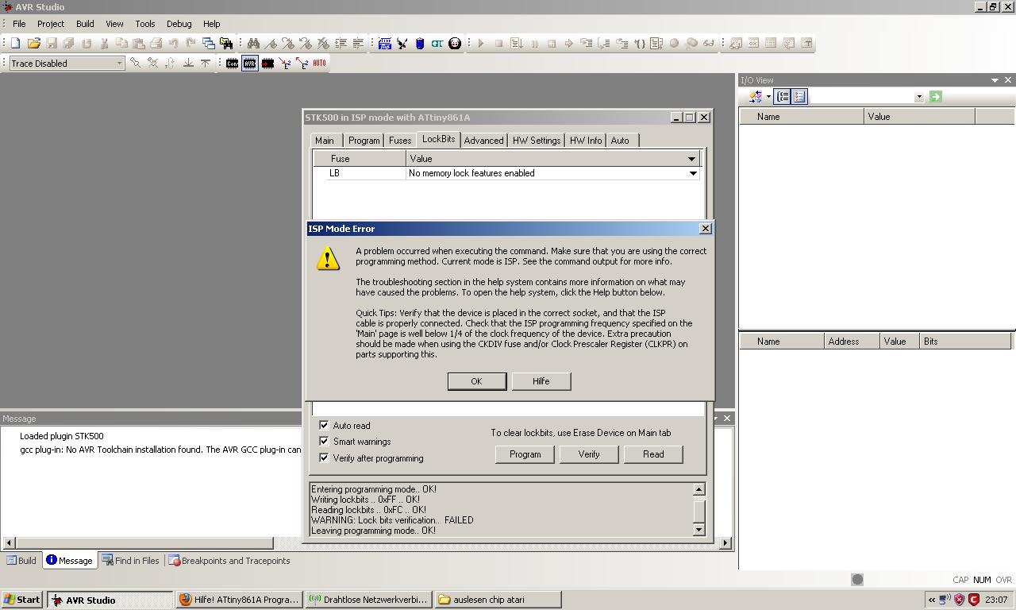This screenshot has width=1016, height=610.
Task: Click the red AUTO toolbar icon
Action: [x=319, y=64]
